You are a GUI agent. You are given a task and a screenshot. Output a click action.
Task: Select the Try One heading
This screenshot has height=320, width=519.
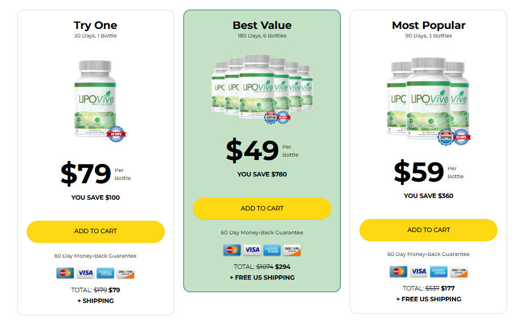(x=95, y=26)
